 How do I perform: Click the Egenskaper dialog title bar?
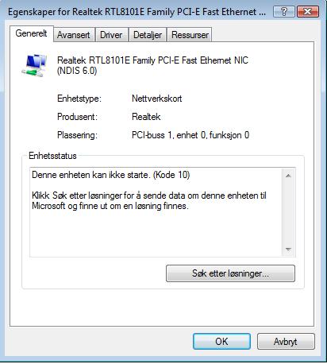tap(137, 12)
